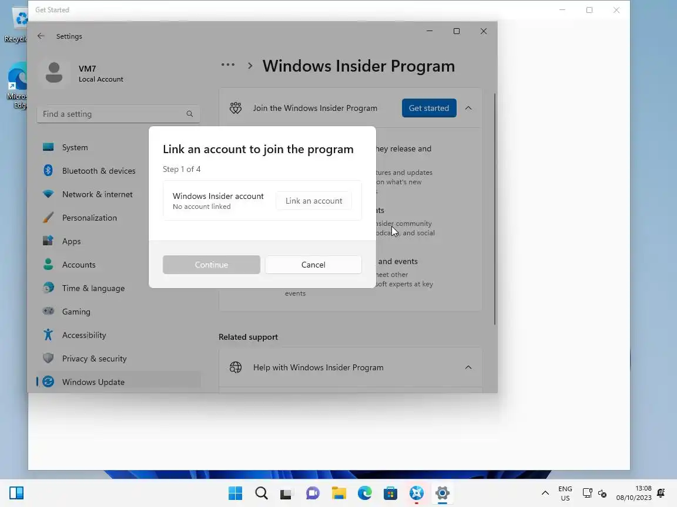Go back using Settings back arrow
Viewport: 677px width, 507px height.
[x=41, y=36]
